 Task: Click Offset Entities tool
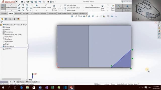(x=54, y=8)
